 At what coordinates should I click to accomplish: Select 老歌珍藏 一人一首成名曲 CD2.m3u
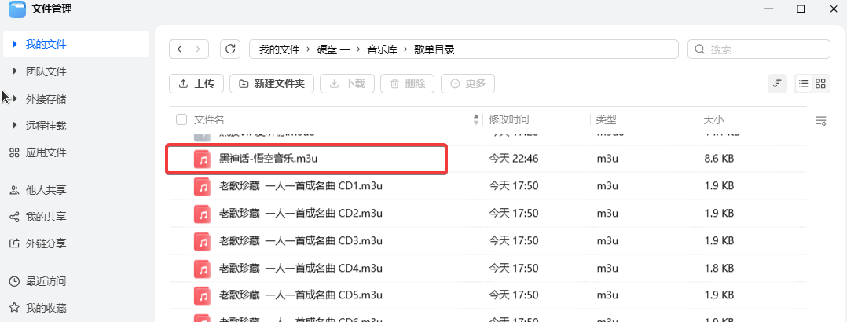click(x=301, y=214)
